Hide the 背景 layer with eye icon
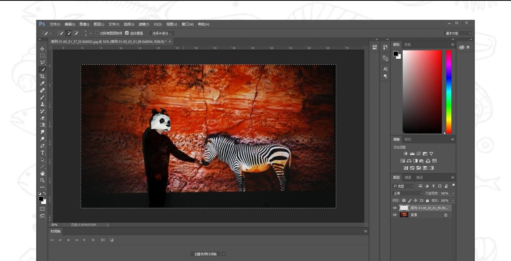Image resolution: width=511 pixels, height=261 pixels. [x=395, y=215]
